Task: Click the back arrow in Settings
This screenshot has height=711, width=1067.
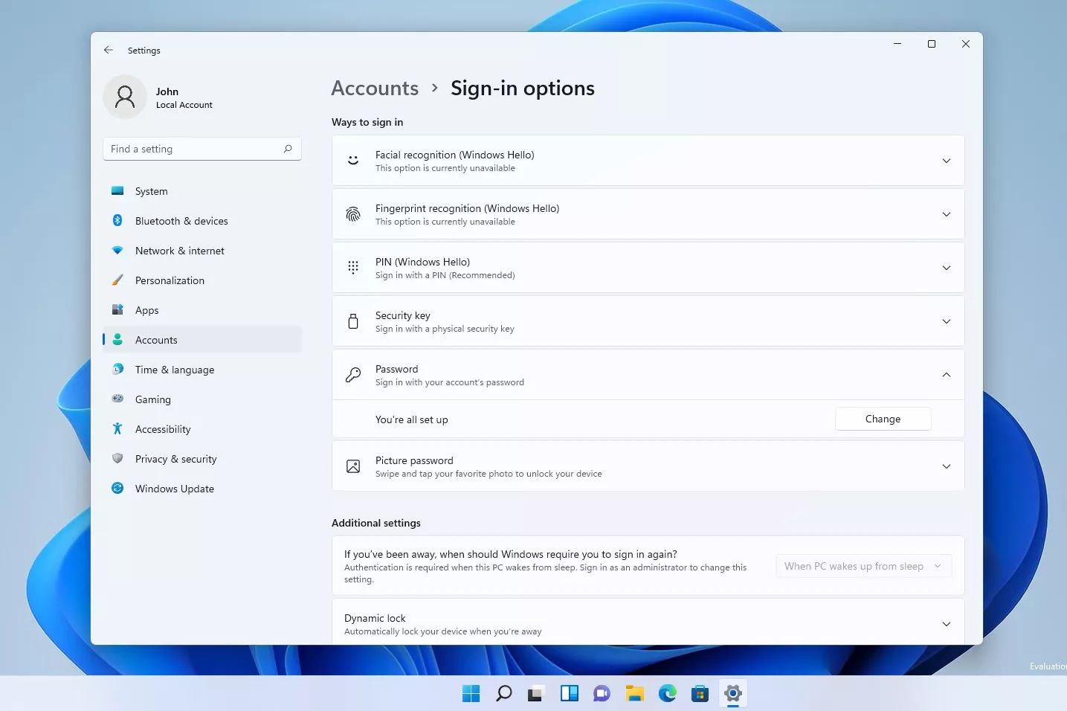Action: [x=109, y=50]
